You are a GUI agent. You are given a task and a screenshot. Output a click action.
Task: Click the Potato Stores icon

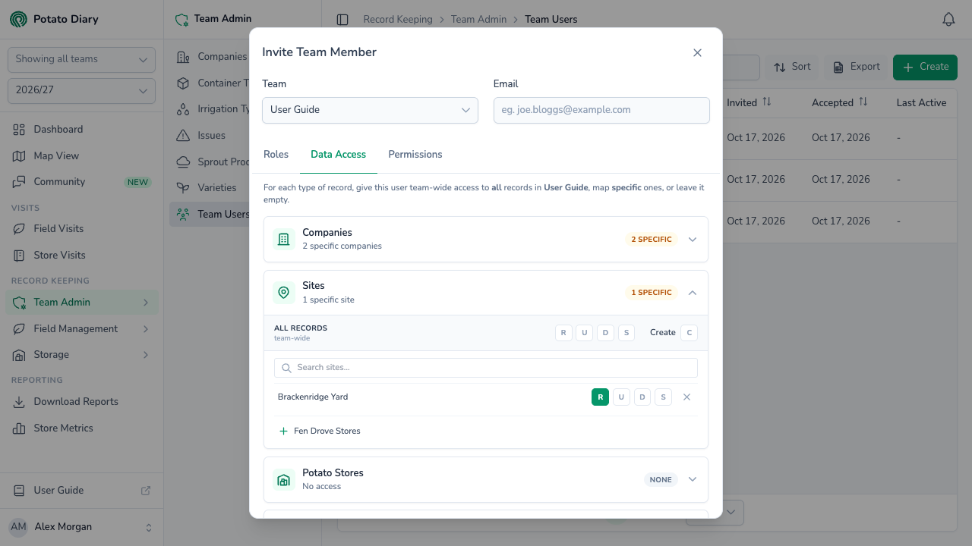tap(284, 479)
